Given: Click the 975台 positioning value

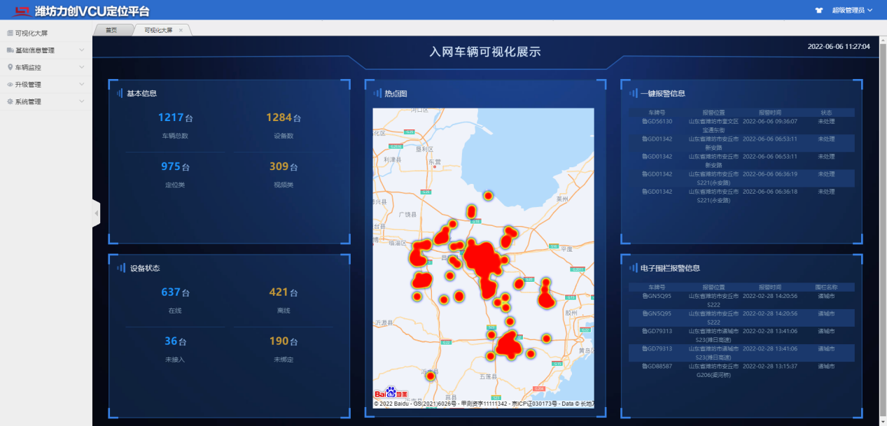Looking at the screenshot, I should [175, 166].
